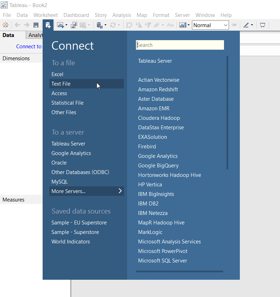This screenshot has width=280, height=297.
Task: Click the Show Me cards chart icon
Action: (x=183, y=25)
